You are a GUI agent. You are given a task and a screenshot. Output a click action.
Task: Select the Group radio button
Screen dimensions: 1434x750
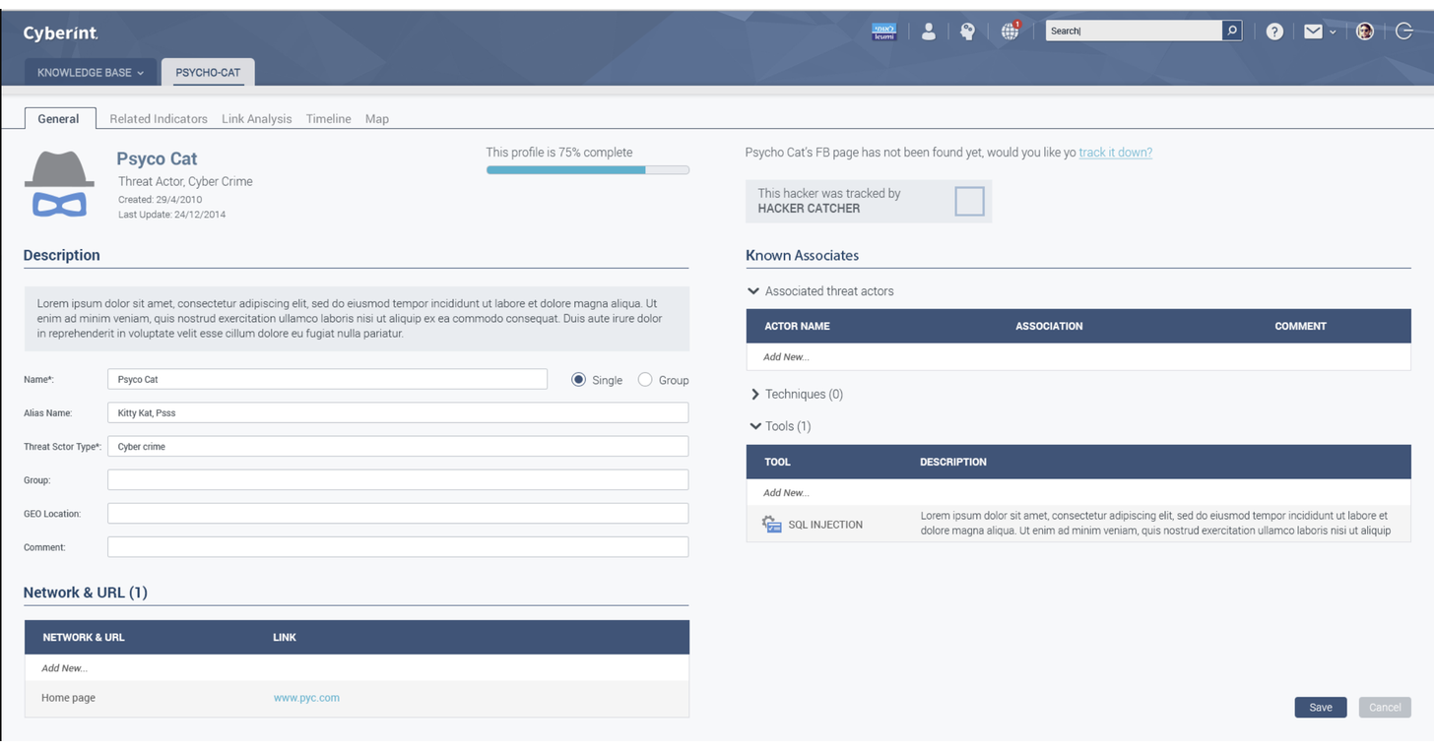click(x=645, y=380)
